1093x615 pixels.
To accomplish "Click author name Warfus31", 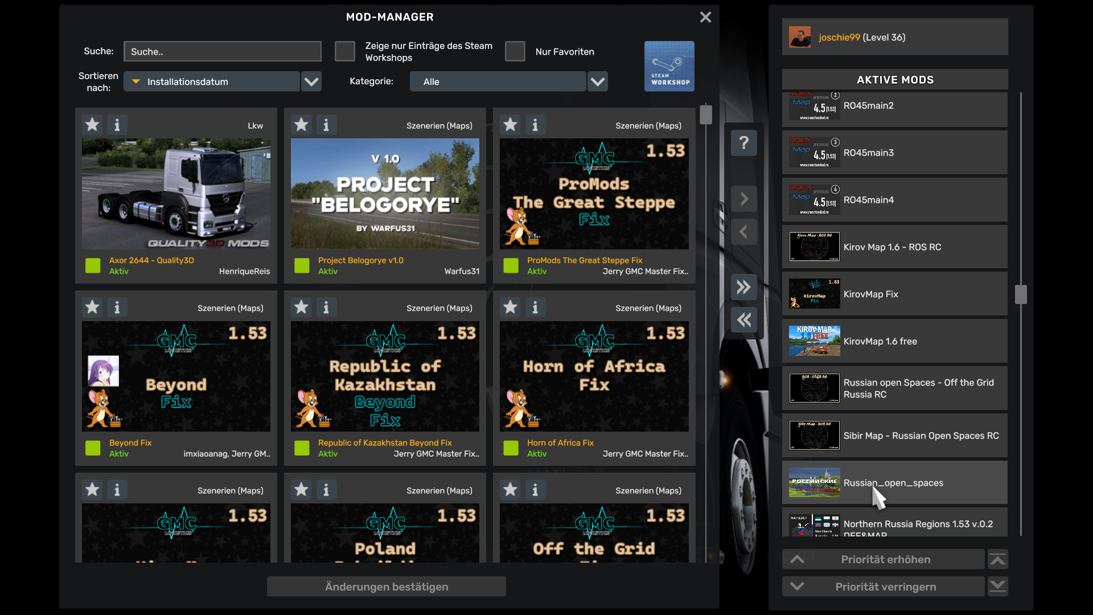I will pyautogui.click(x=462, y=271).
